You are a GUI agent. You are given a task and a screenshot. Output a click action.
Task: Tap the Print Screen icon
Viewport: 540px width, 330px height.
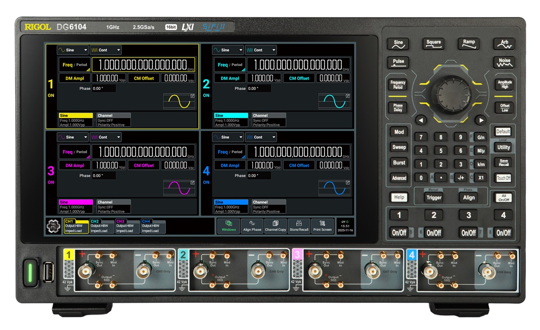coord(322,226)
